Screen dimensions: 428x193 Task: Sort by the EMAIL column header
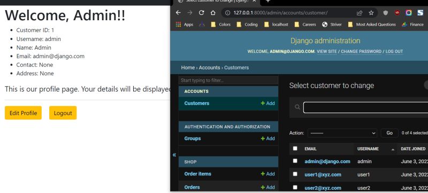310,149
